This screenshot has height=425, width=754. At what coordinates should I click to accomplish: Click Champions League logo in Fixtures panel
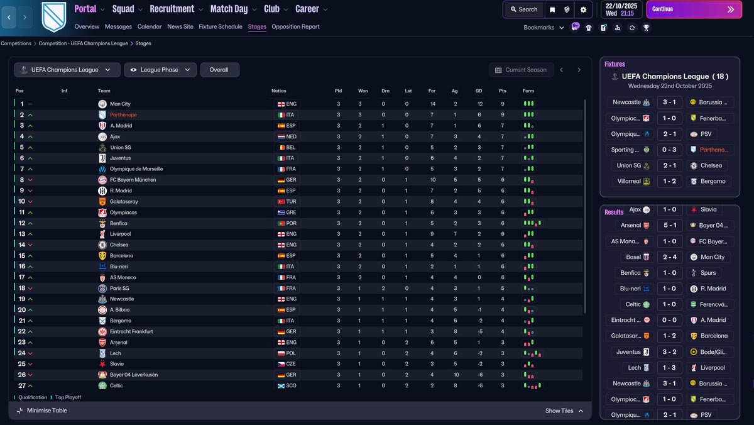[x=615, y=77]
